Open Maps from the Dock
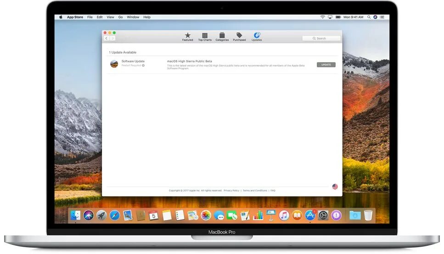Image resolution: width=444 pixels, height=254 pixels. [x=193, y=215]
